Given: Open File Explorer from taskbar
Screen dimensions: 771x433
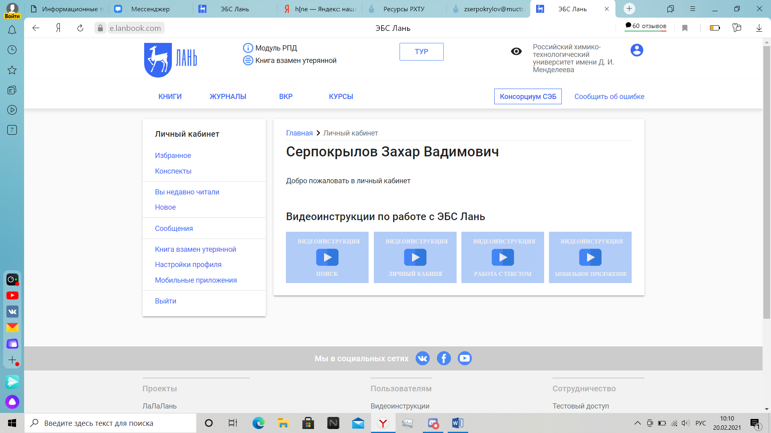Looking at the screenshot, I should [283, 423].
